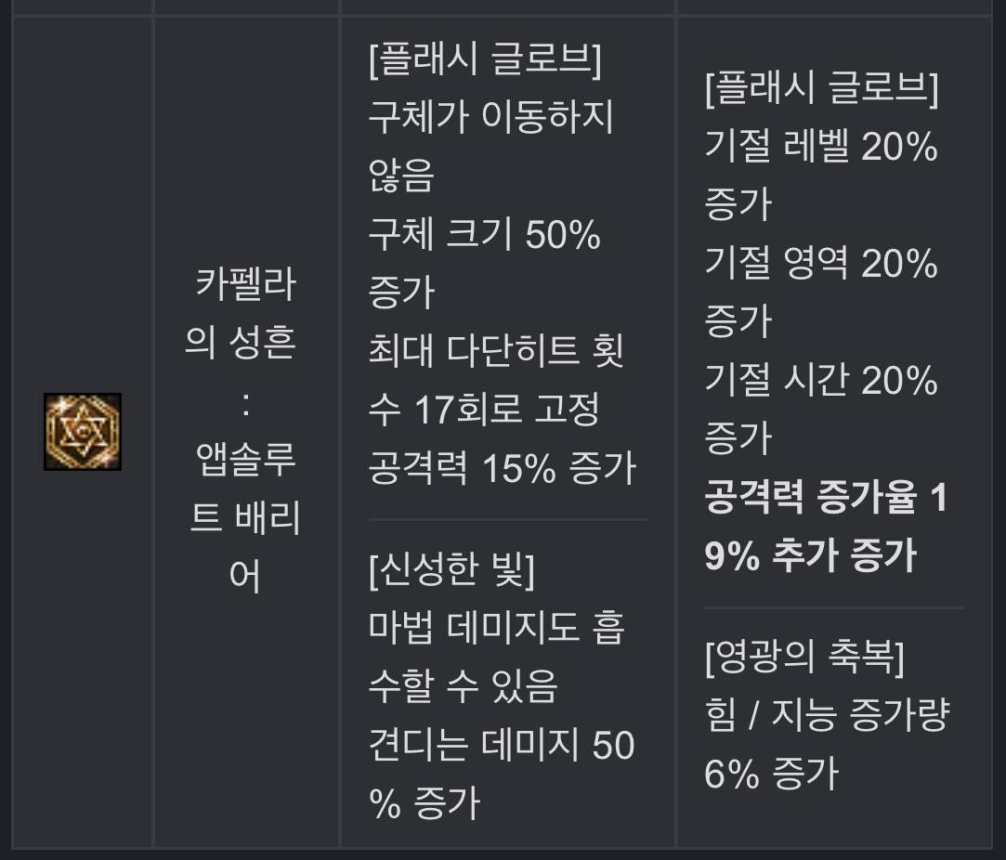Click the divider under 공격력 15% 증가
Image resolution: width=1006 pixels, height=860 pixels.
507,519
